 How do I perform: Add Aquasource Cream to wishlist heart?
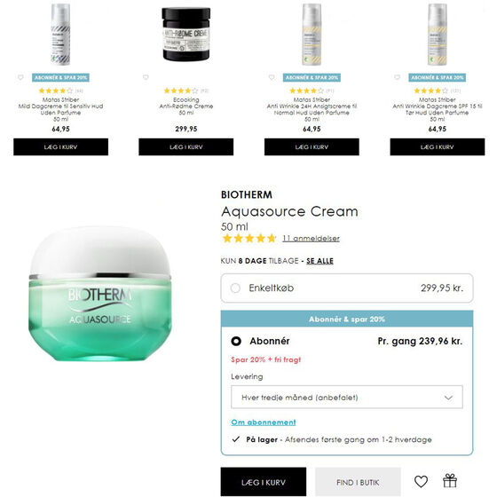pos(421,482)
